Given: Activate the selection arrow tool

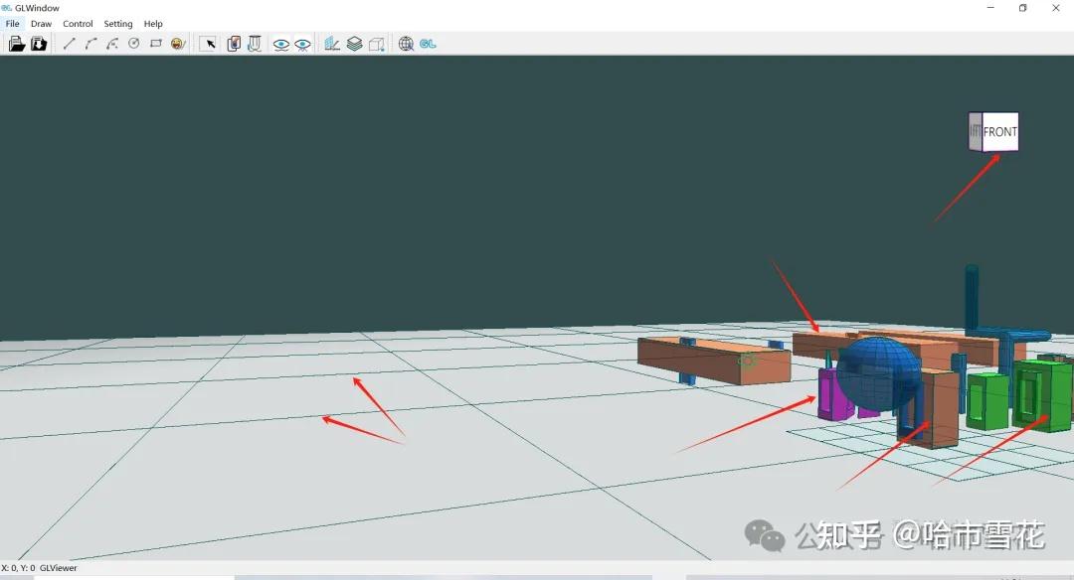Looking at the screenshot, I should pos(210,43).
